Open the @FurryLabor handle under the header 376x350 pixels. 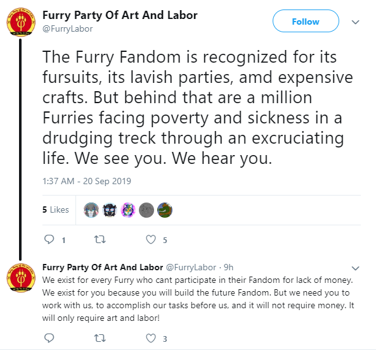[x=67, y=28]
